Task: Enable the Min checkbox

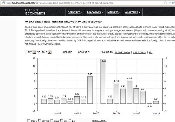Action: [70, 121]
